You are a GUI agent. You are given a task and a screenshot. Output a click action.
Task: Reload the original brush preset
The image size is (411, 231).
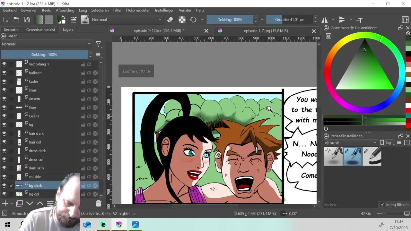[193, 20]
